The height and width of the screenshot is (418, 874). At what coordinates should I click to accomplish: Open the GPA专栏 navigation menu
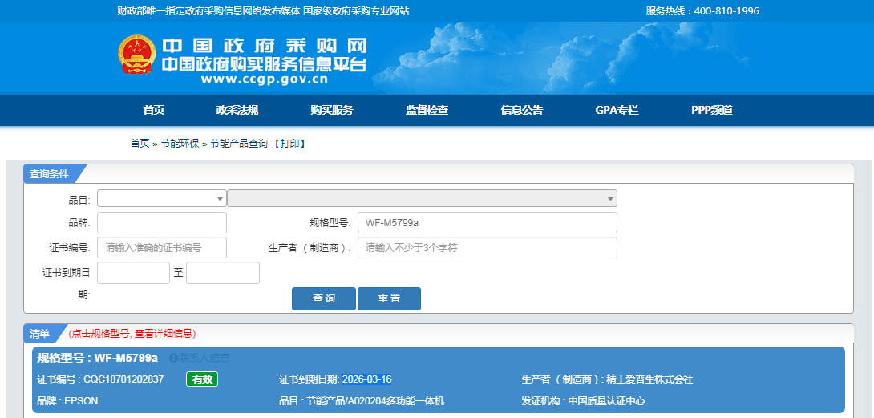(x=617, y=110)
